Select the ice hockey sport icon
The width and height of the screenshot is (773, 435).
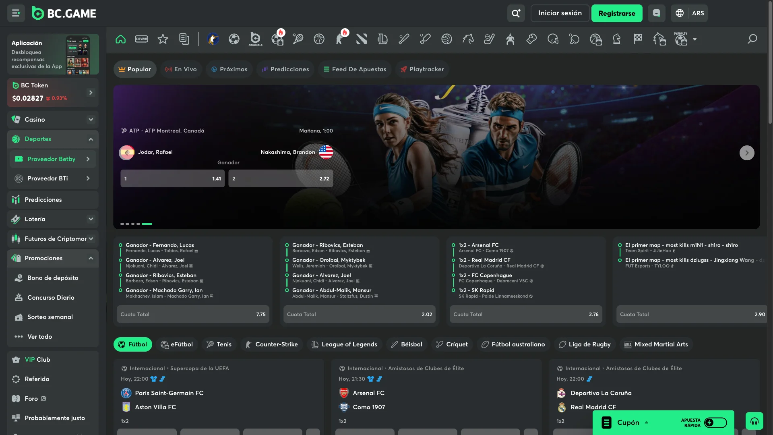click(489, 39)
